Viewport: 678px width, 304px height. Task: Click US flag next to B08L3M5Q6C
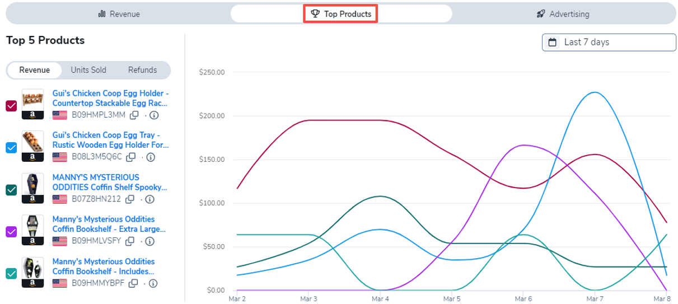click(x=59, y=157)
